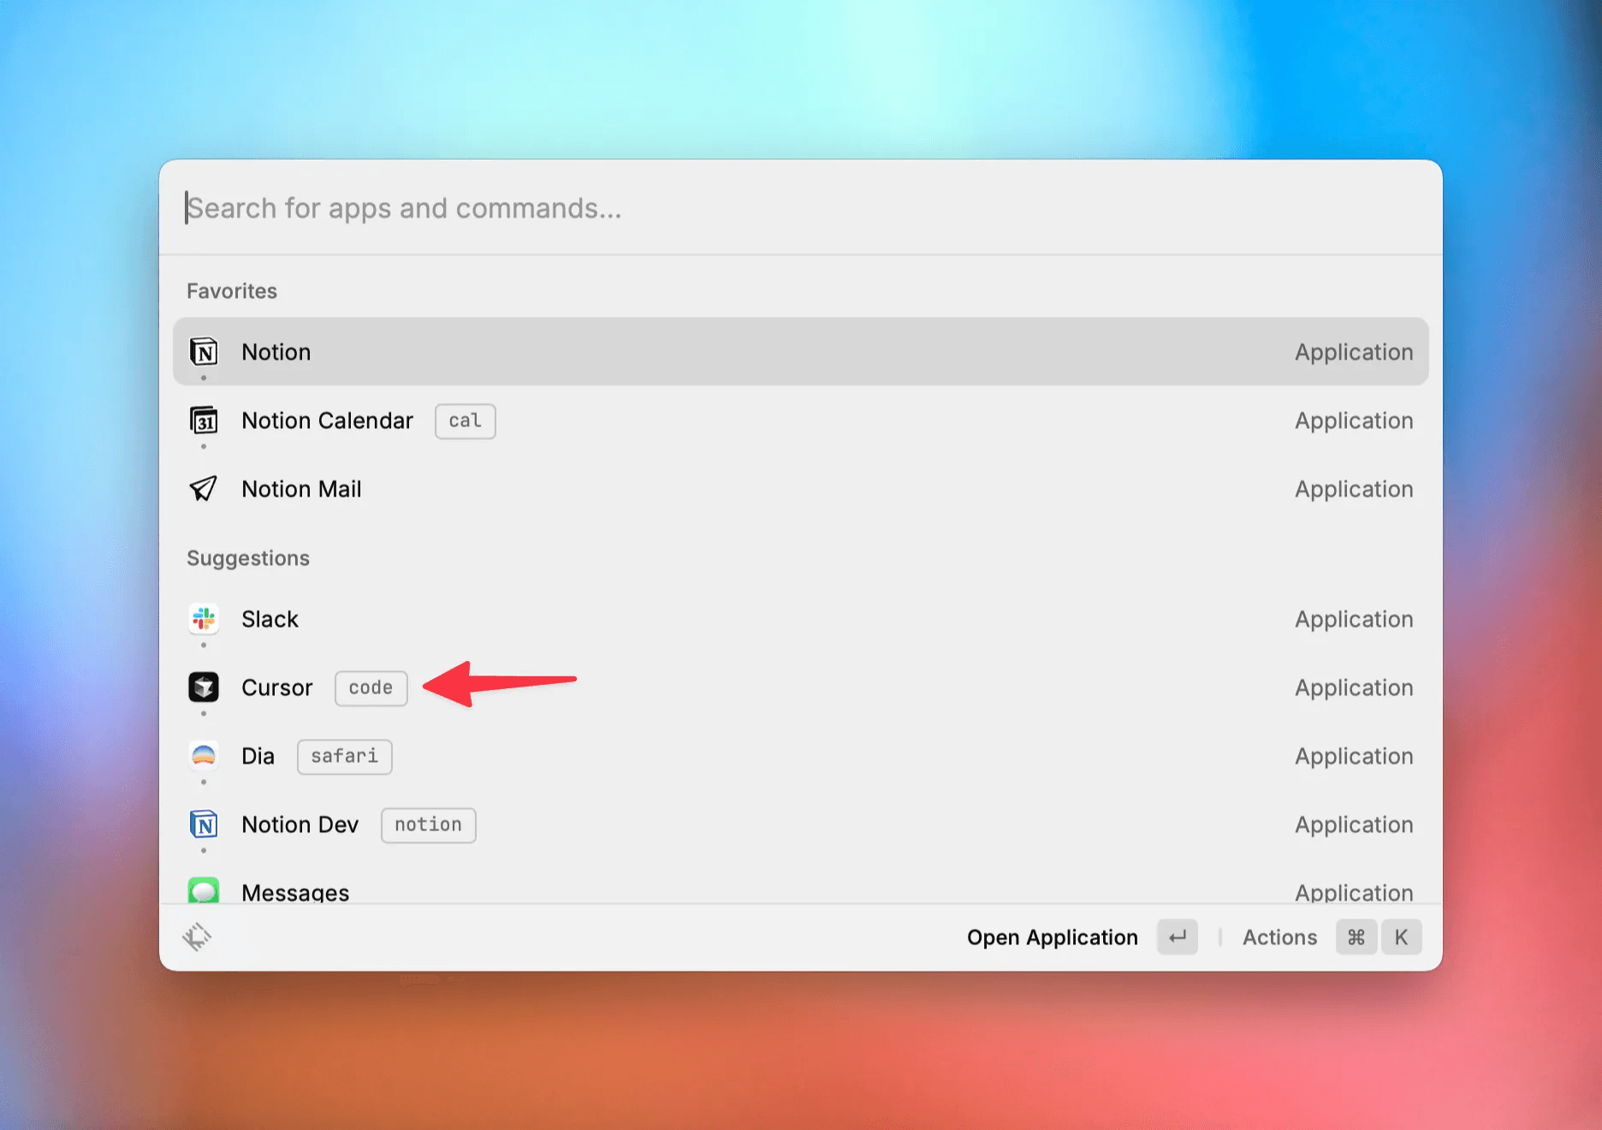
Task: Click the Raycast logo in bottom bar
Action: pos(197,937)
